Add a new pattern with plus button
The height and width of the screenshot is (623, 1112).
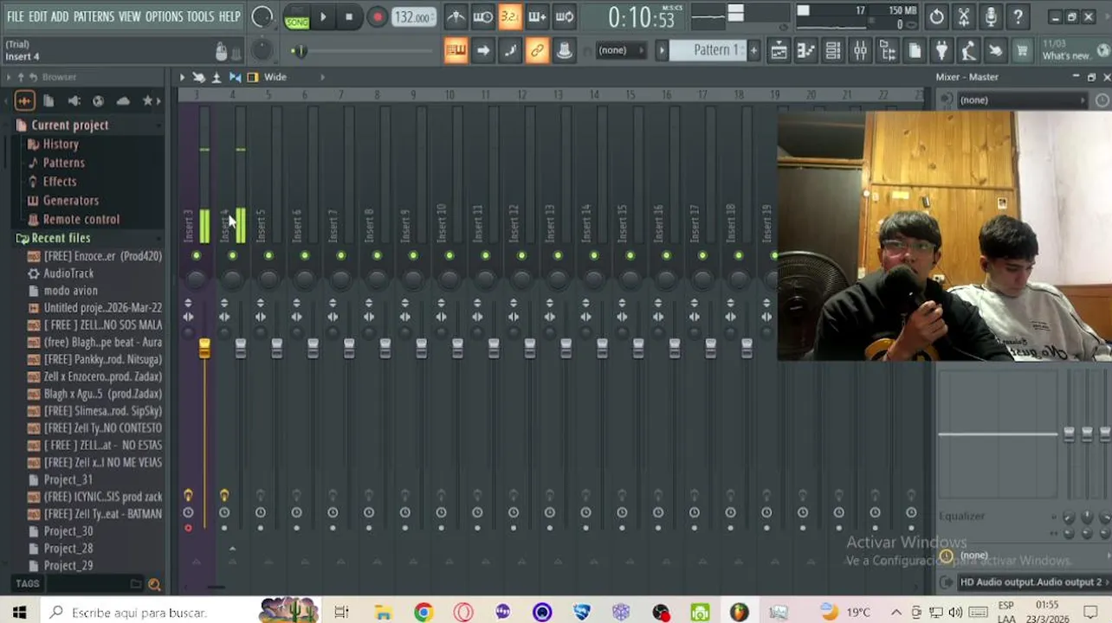(753, 50)
